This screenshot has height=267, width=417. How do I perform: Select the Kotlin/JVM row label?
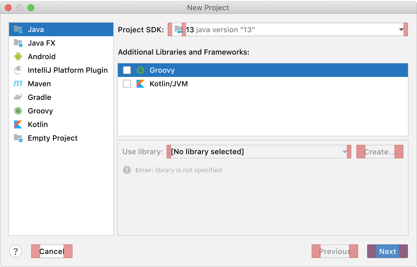click(169, 84)
